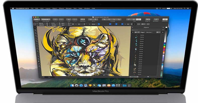Open the 400% zoom level dropdown
This screenshot has width=198, height=103.
coord(37,19)
